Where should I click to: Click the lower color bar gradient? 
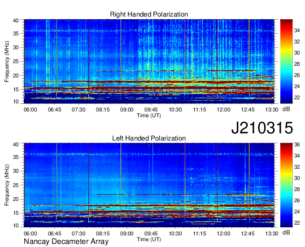286,185
